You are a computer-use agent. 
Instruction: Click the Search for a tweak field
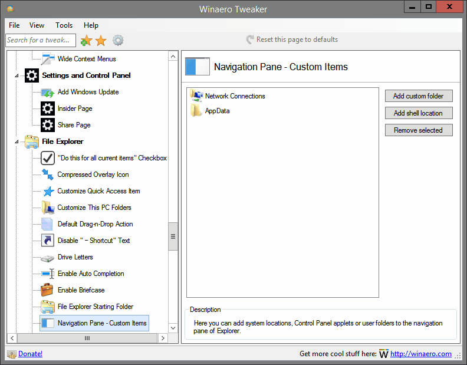[41, 40]
